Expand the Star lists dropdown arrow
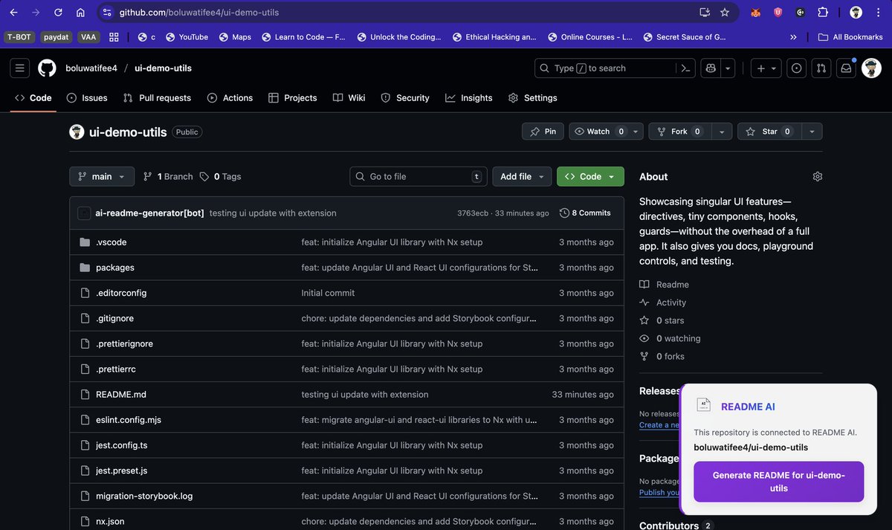 point(812,132)
